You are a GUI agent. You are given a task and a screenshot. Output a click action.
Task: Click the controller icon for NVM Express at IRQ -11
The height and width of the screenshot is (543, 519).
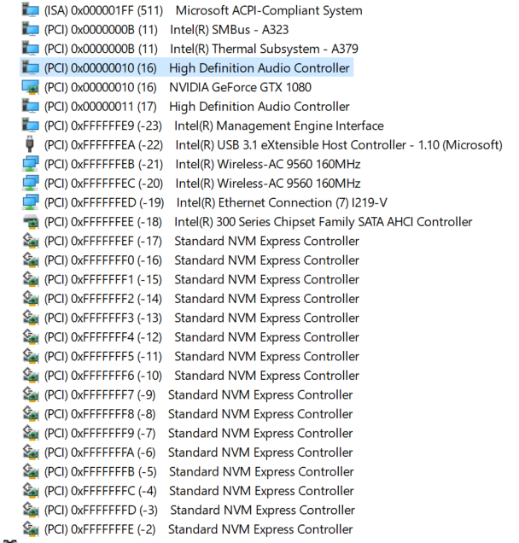(x=30, y=356)
